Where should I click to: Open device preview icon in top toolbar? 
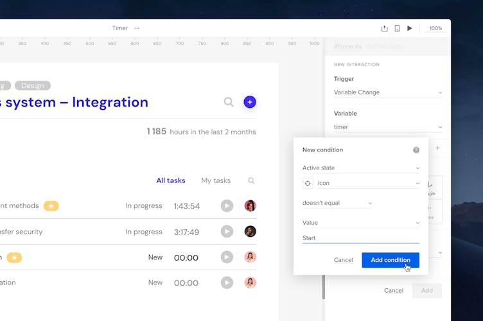[x=397, y=28]
